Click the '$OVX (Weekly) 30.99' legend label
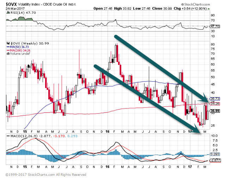 pos(30,43)
